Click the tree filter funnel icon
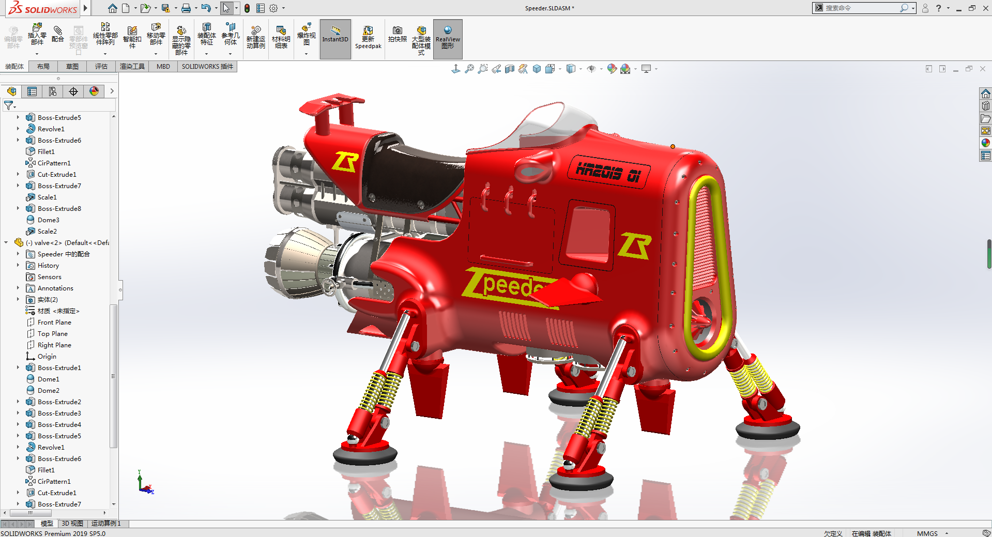This screenshot has width=992, height=537. [8, 105]
